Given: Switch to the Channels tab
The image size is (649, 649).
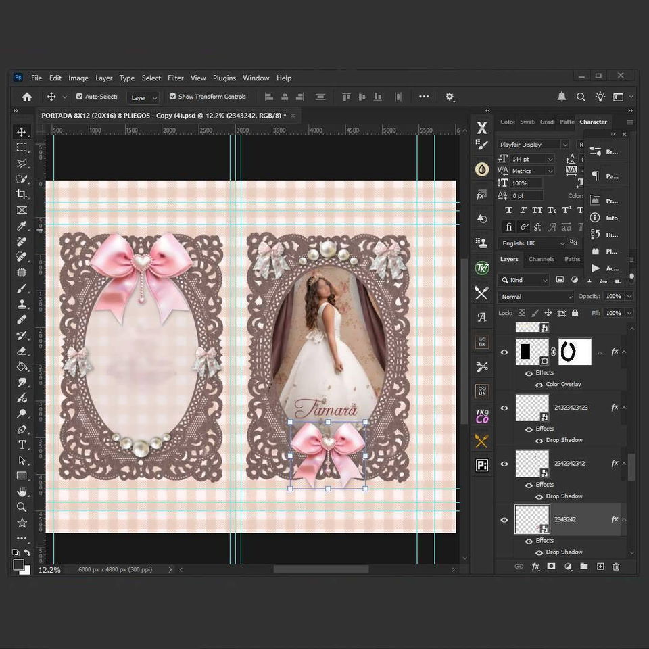Looking at the screenshot, I should (541, 259).
